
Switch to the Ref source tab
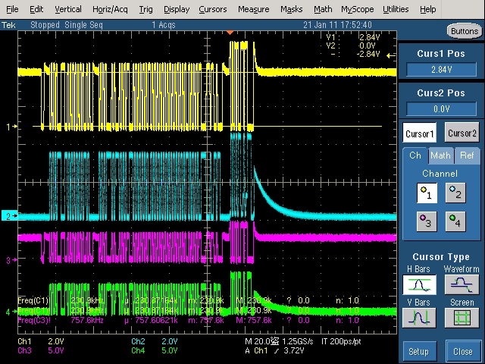coord(467,155)
